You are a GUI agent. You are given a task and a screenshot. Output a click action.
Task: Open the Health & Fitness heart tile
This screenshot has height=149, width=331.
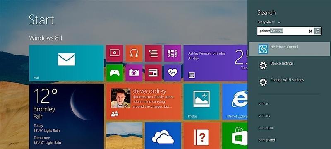(x=173, y=72)
